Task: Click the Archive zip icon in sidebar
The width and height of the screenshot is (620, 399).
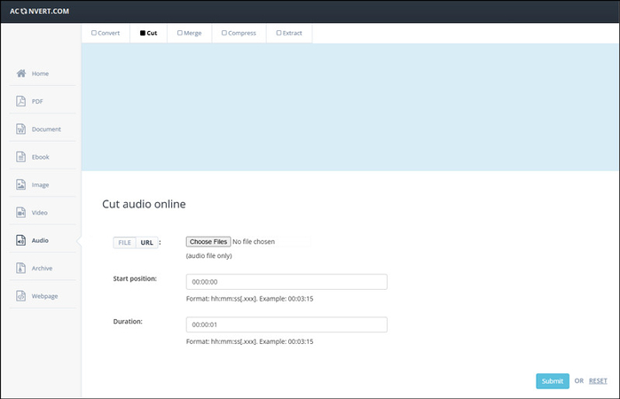Action: [21, 268]
